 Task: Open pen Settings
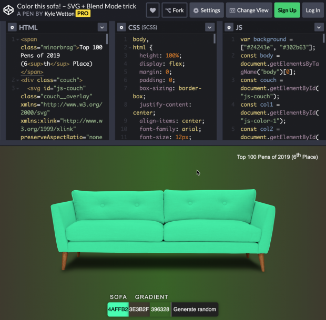(x=207, y=10)
